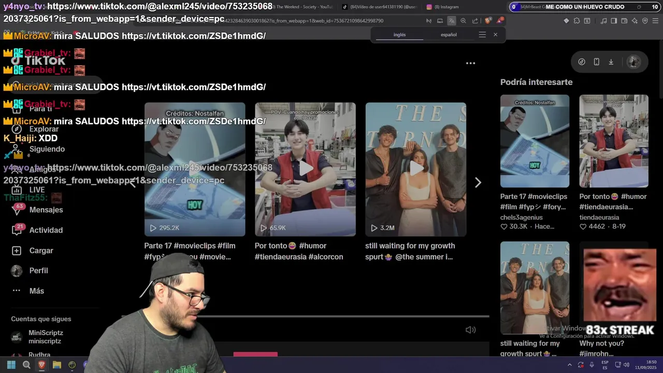
Task: Click the translate page icon
Action: tap(452, 21)
